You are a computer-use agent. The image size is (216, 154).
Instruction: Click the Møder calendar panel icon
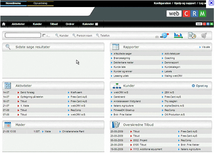[8, 125]
